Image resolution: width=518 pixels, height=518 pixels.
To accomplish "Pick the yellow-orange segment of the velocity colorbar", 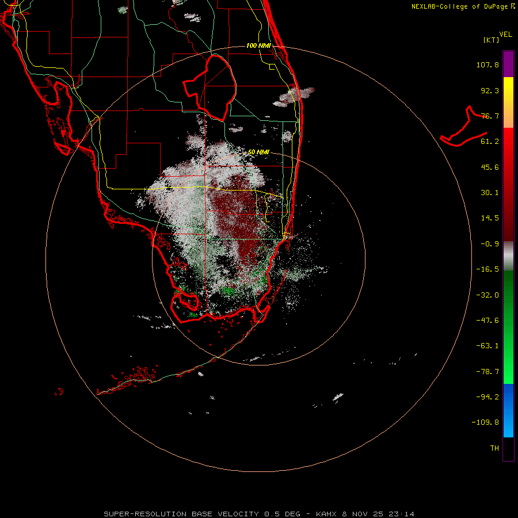I will [508, 102].
